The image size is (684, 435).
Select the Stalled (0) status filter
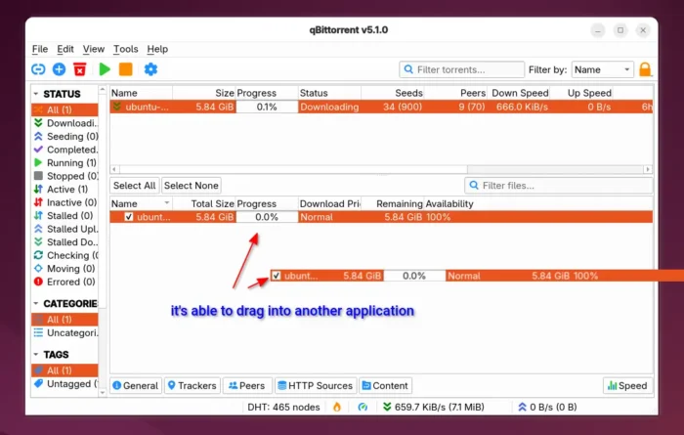(x=65, y=215)
